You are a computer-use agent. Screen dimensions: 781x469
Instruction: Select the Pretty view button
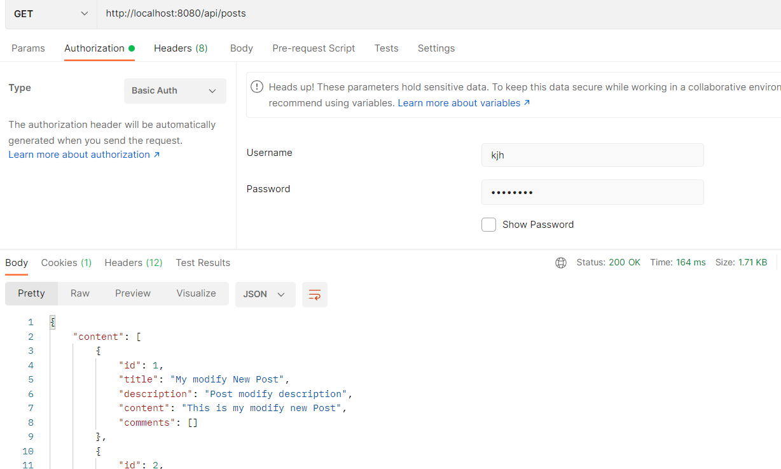31,293
